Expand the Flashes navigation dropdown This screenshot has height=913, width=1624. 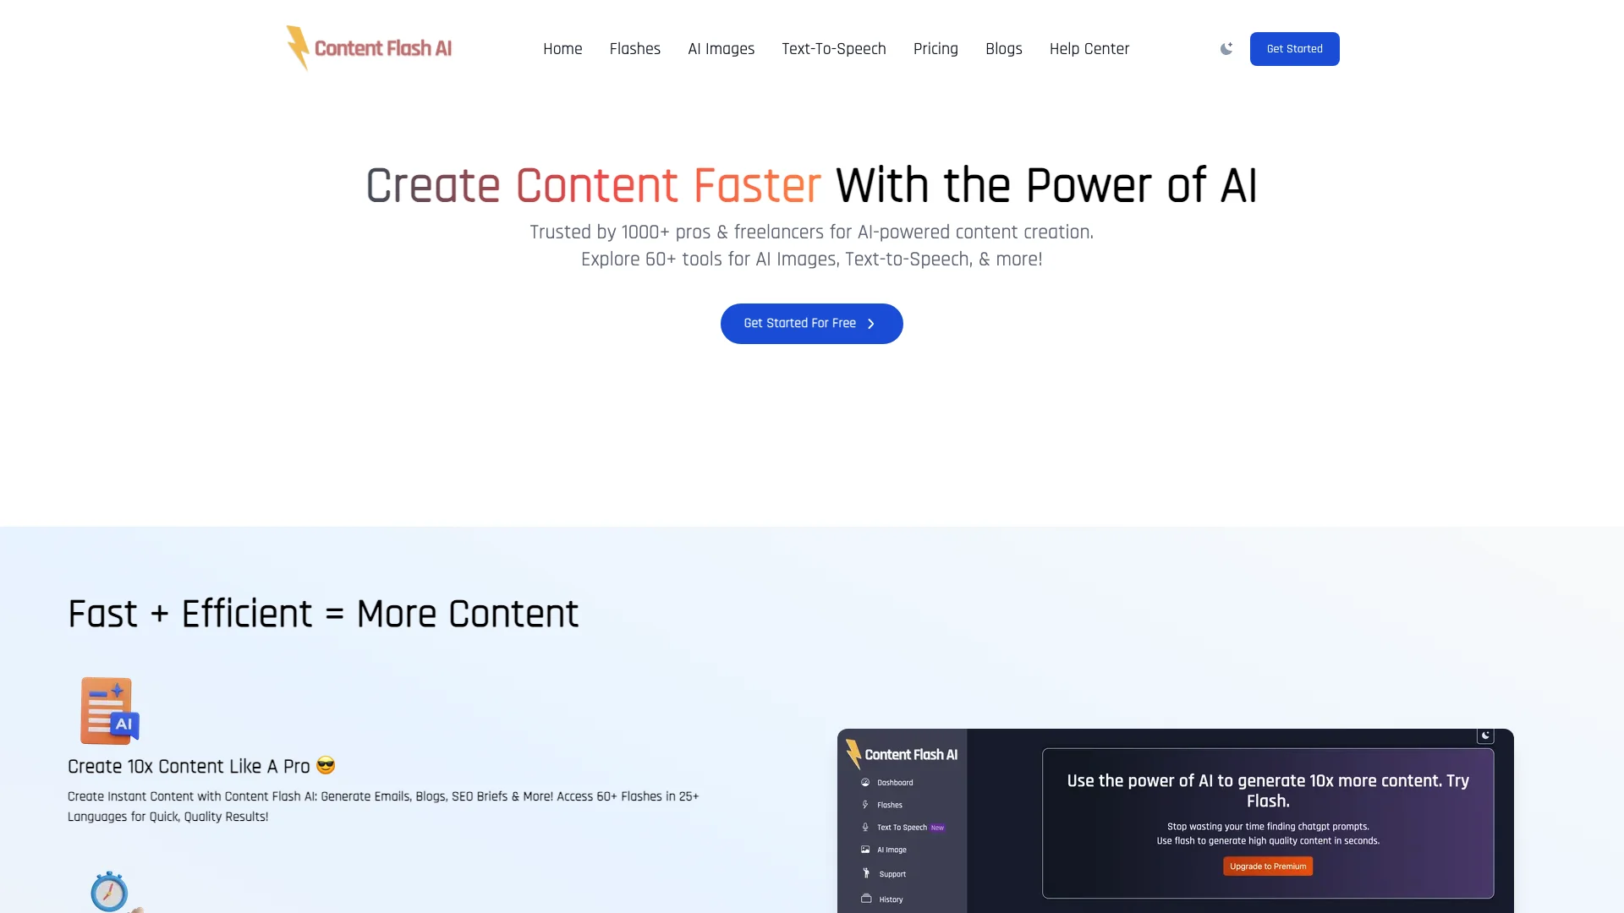tap(634, 48)
